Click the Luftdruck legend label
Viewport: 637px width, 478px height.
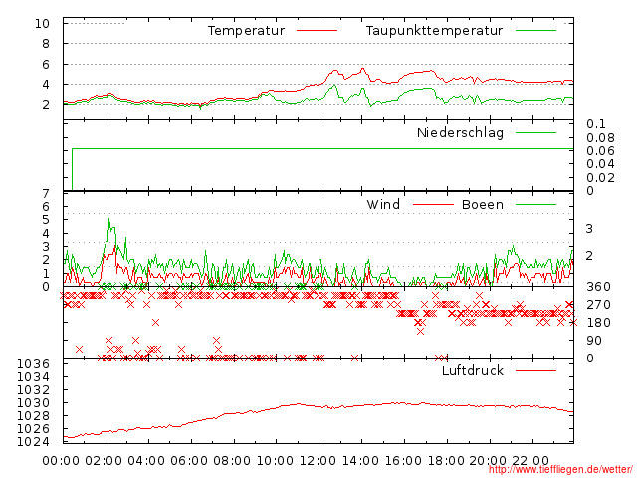(x=473, y=370)
